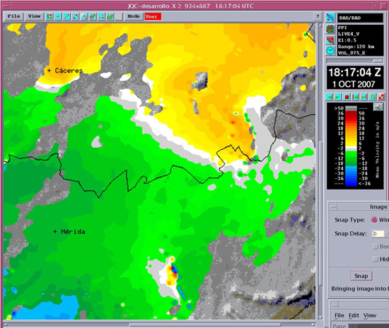Click the 18:17:04 Z time display
This screenshot has height=328, width=389.
(354, 72)
